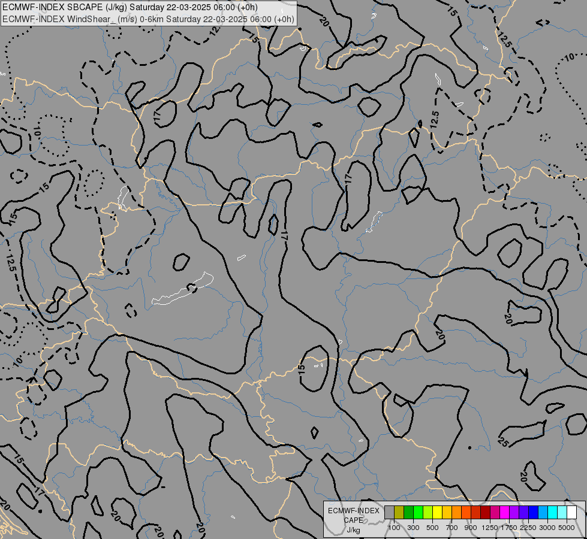
Task: Click the legend tick label 1250
Action: tap(490, 528)
